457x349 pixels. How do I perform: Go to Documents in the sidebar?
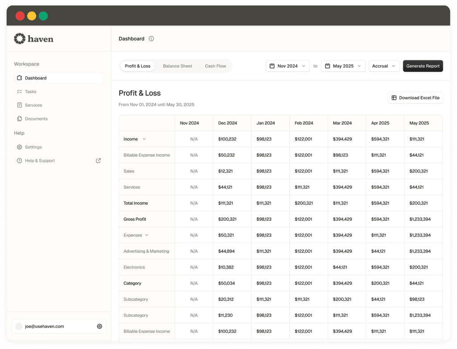36,119
